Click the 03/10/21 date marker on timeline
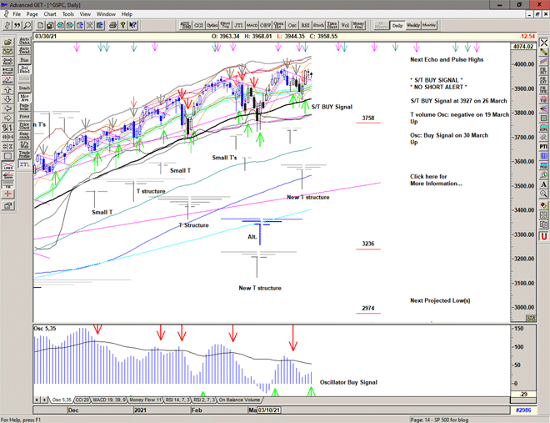The width and height of the screenshot is (550, 423). 269,410
